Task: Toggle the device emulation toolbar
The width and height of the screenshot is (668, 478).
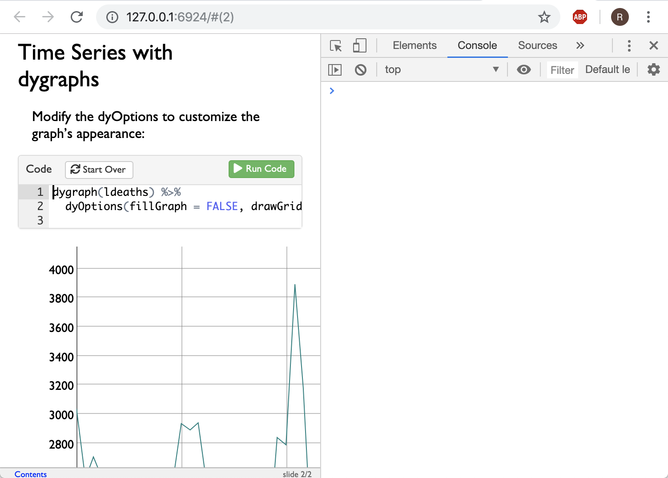Action: pyautogui.click(x=360, y=45)
